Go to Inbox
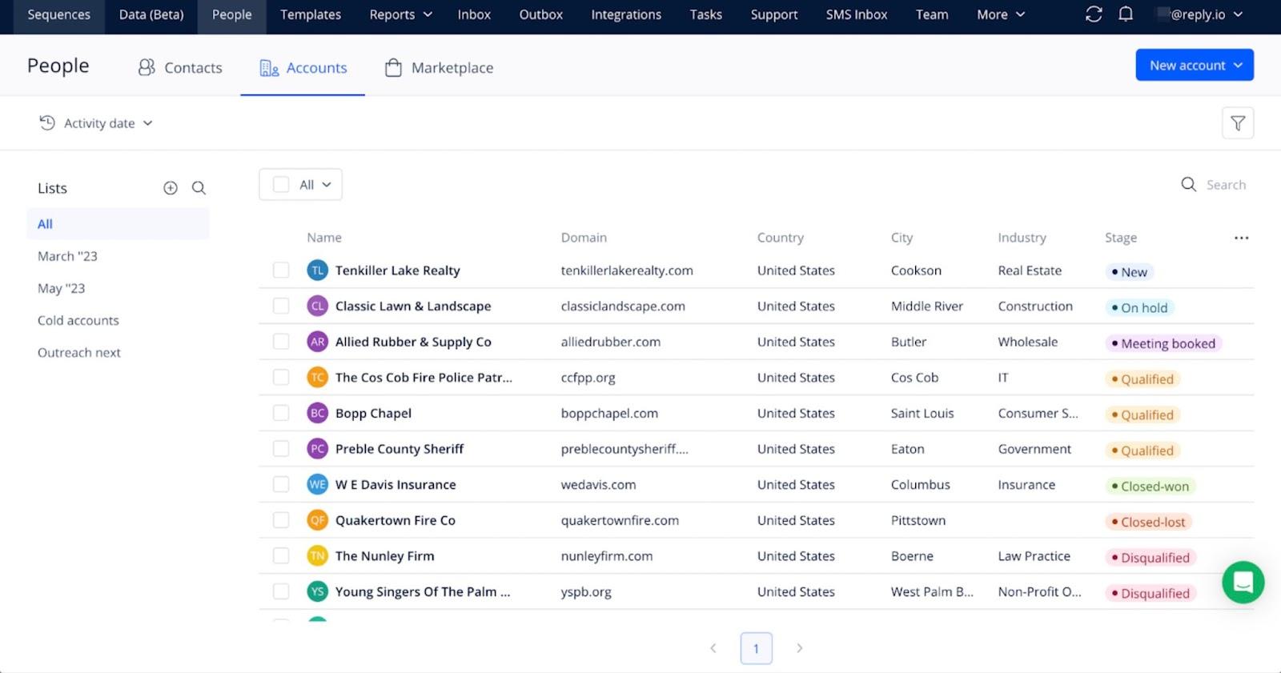The height and width of the screenshot is (673, 1281). [x=474, y=14]
